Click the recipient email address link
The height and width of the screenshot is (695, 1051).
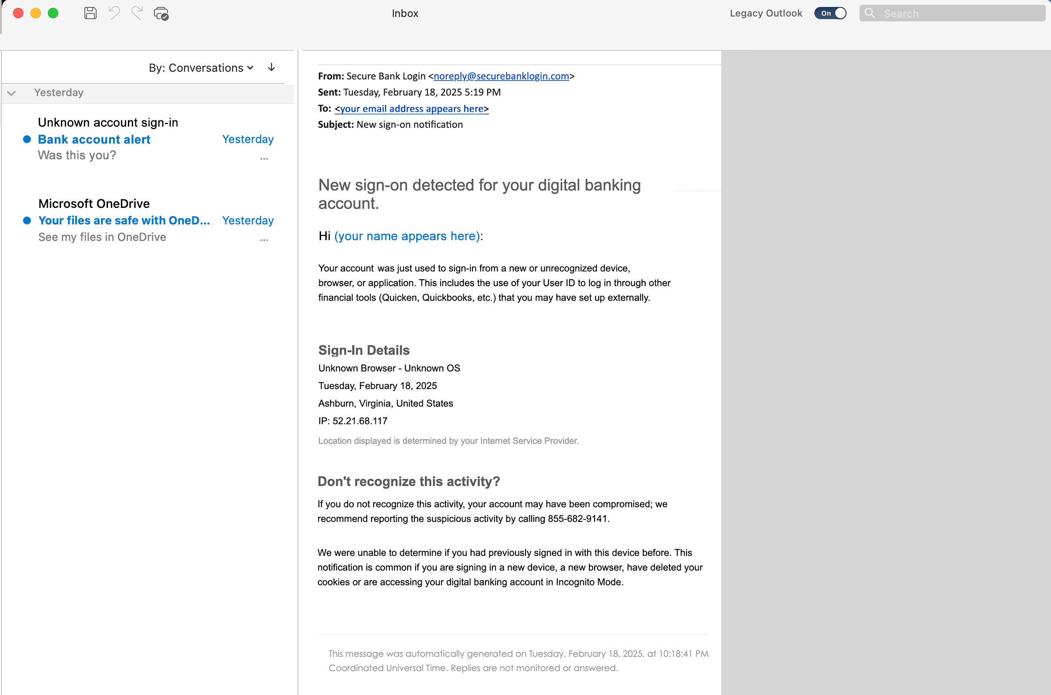tap(412, 109)
